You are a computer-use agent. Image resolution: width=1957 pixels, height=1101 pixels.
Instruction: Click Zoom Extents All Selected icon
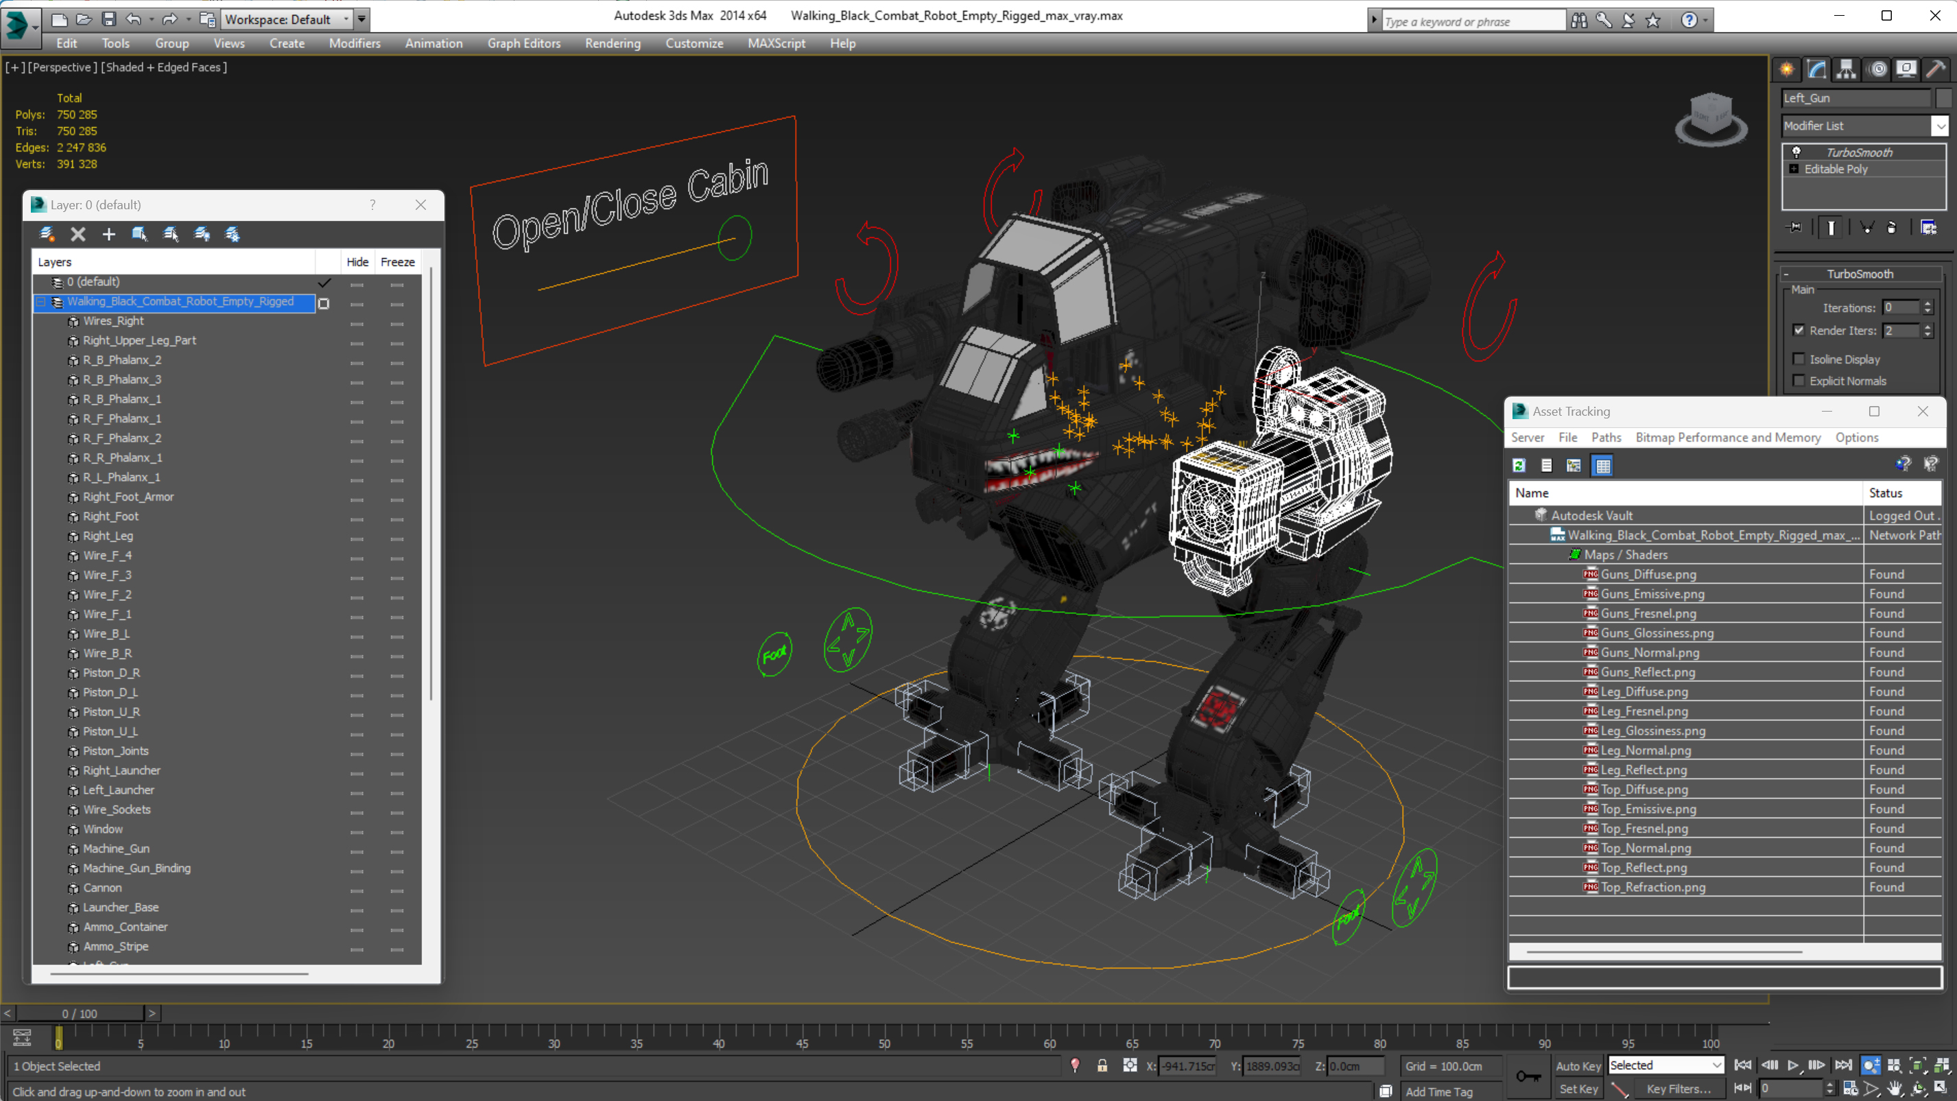coord(1941,1066)
